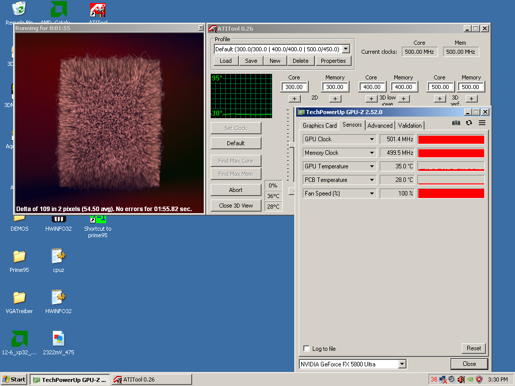The image size is (515, 386).
Task: Open the AMD Catalyst desktop icon
Action: (58, 9)
